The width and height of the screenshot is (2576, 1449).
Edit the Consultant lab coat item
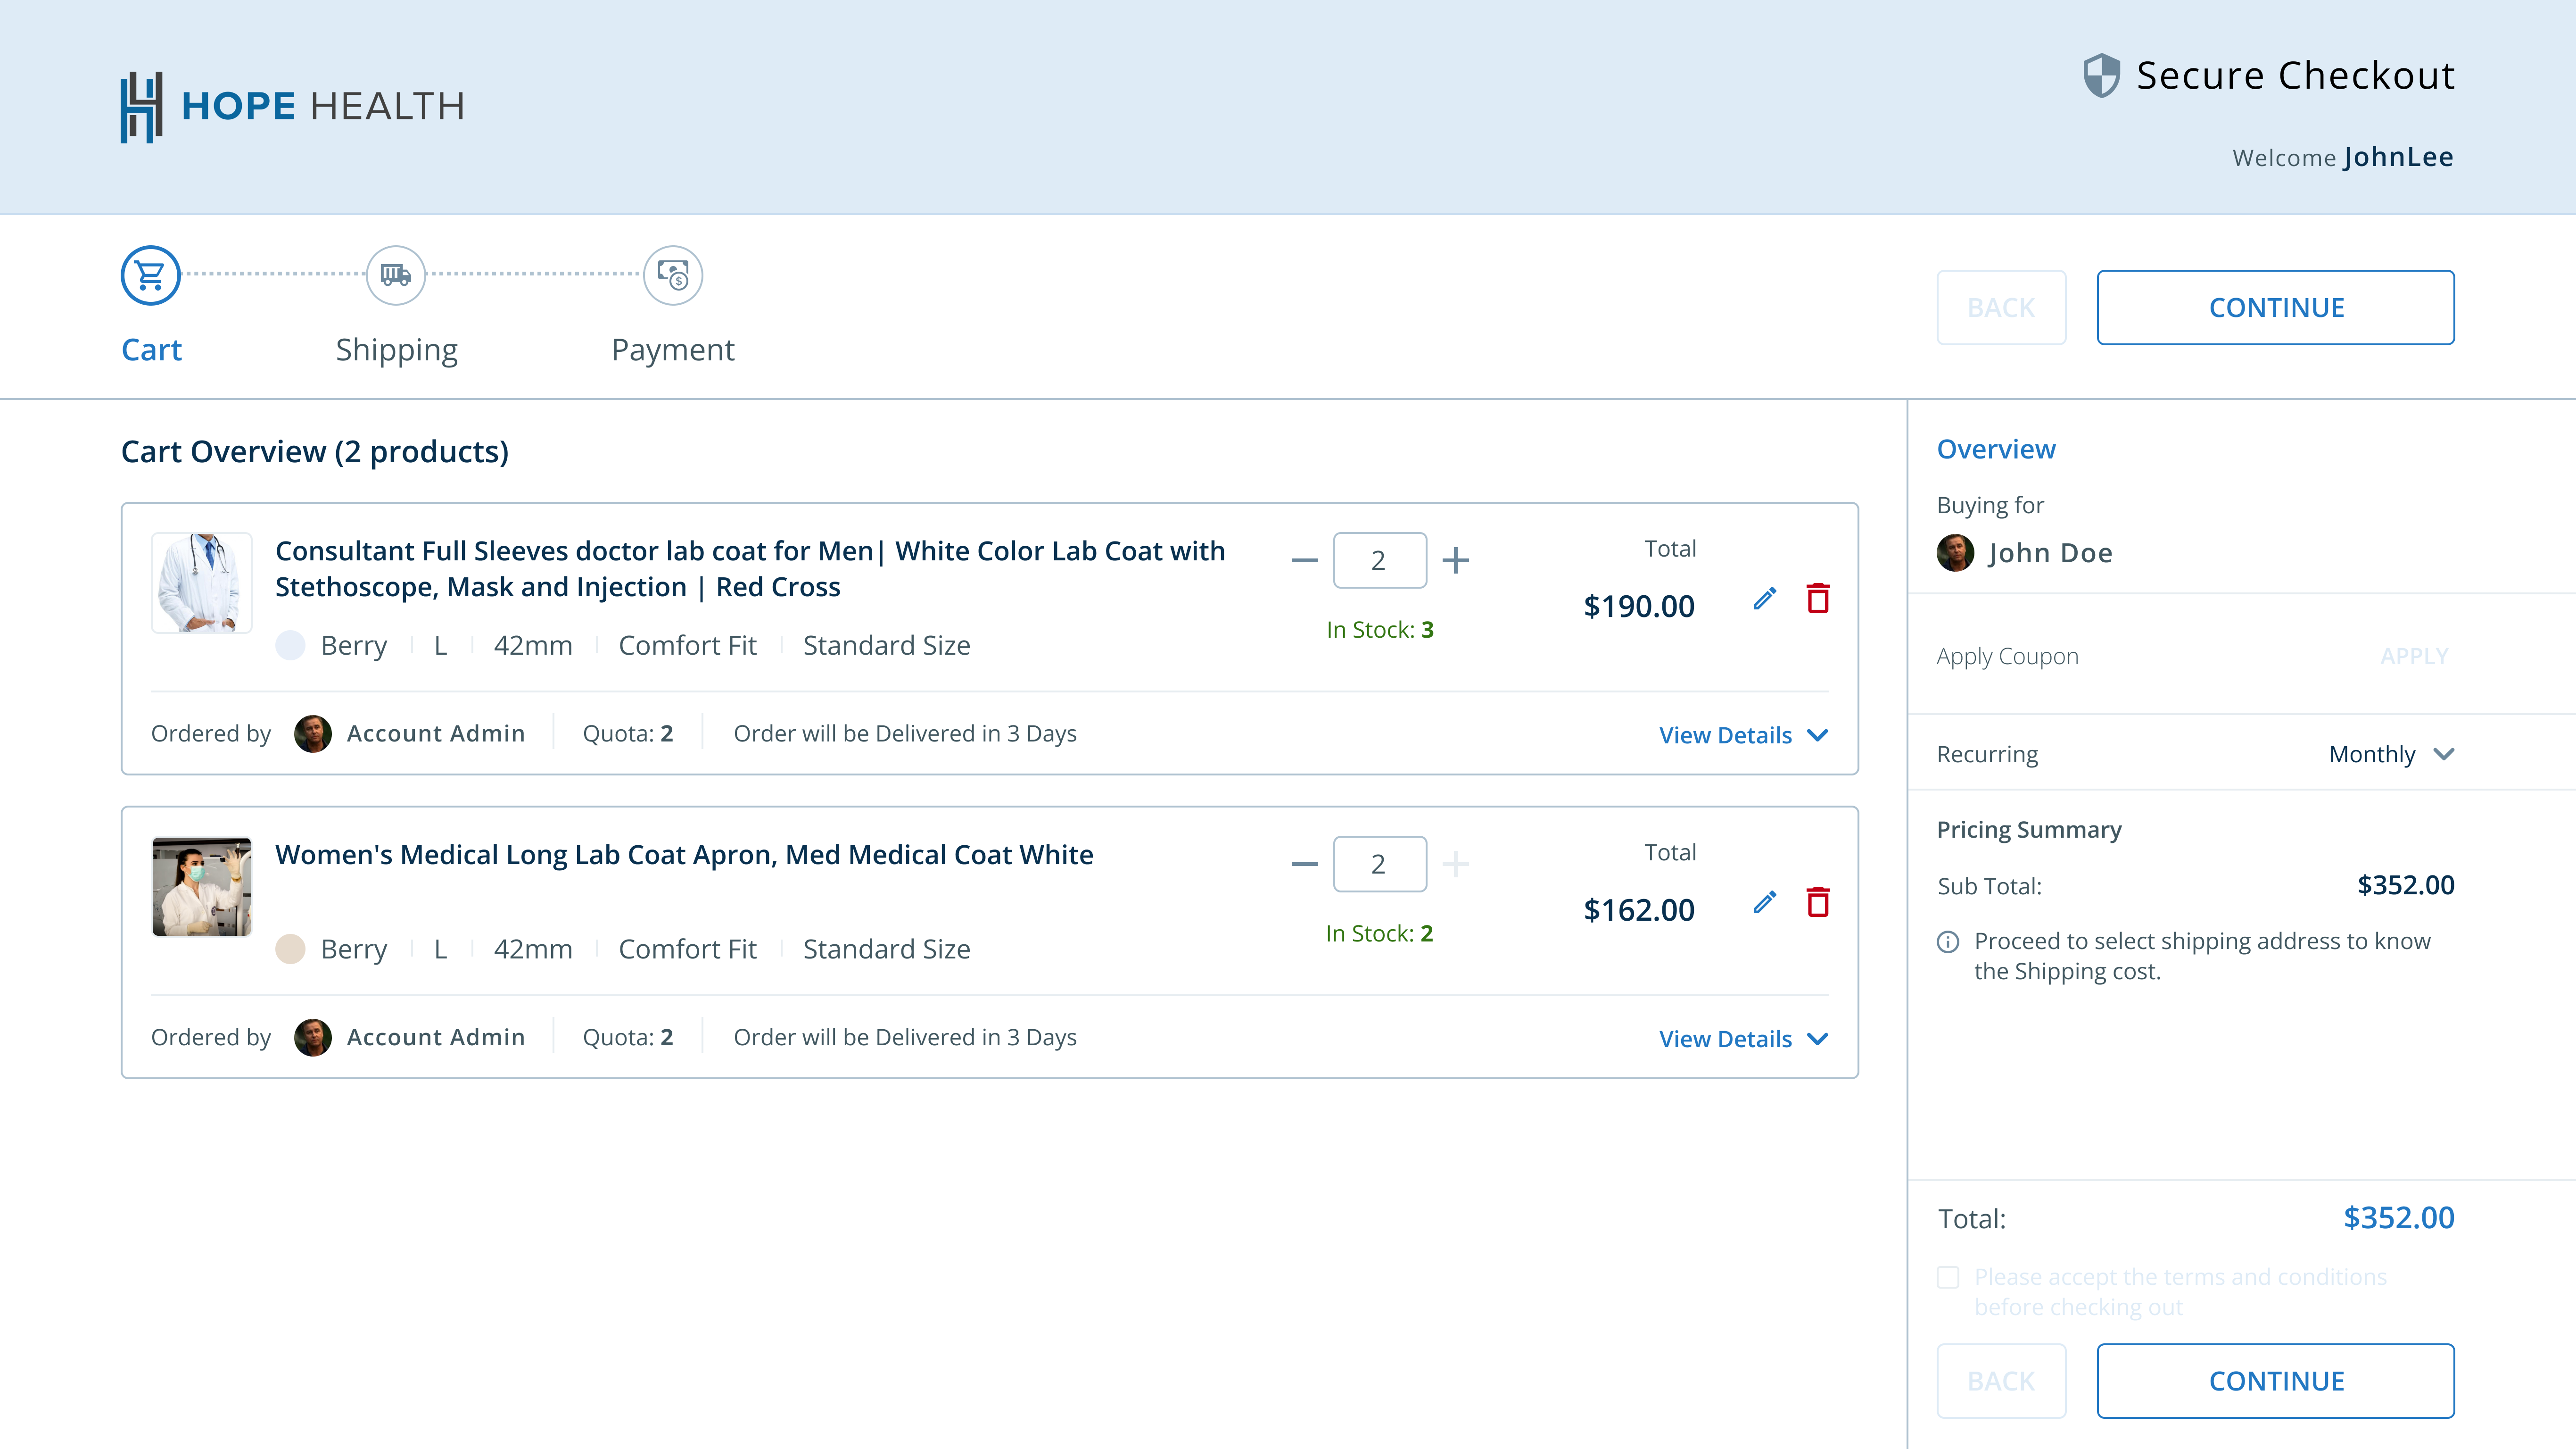pos(1765,599)
